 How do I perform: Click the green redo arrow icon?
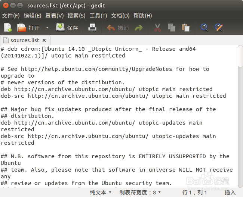[x=139, y=28]
